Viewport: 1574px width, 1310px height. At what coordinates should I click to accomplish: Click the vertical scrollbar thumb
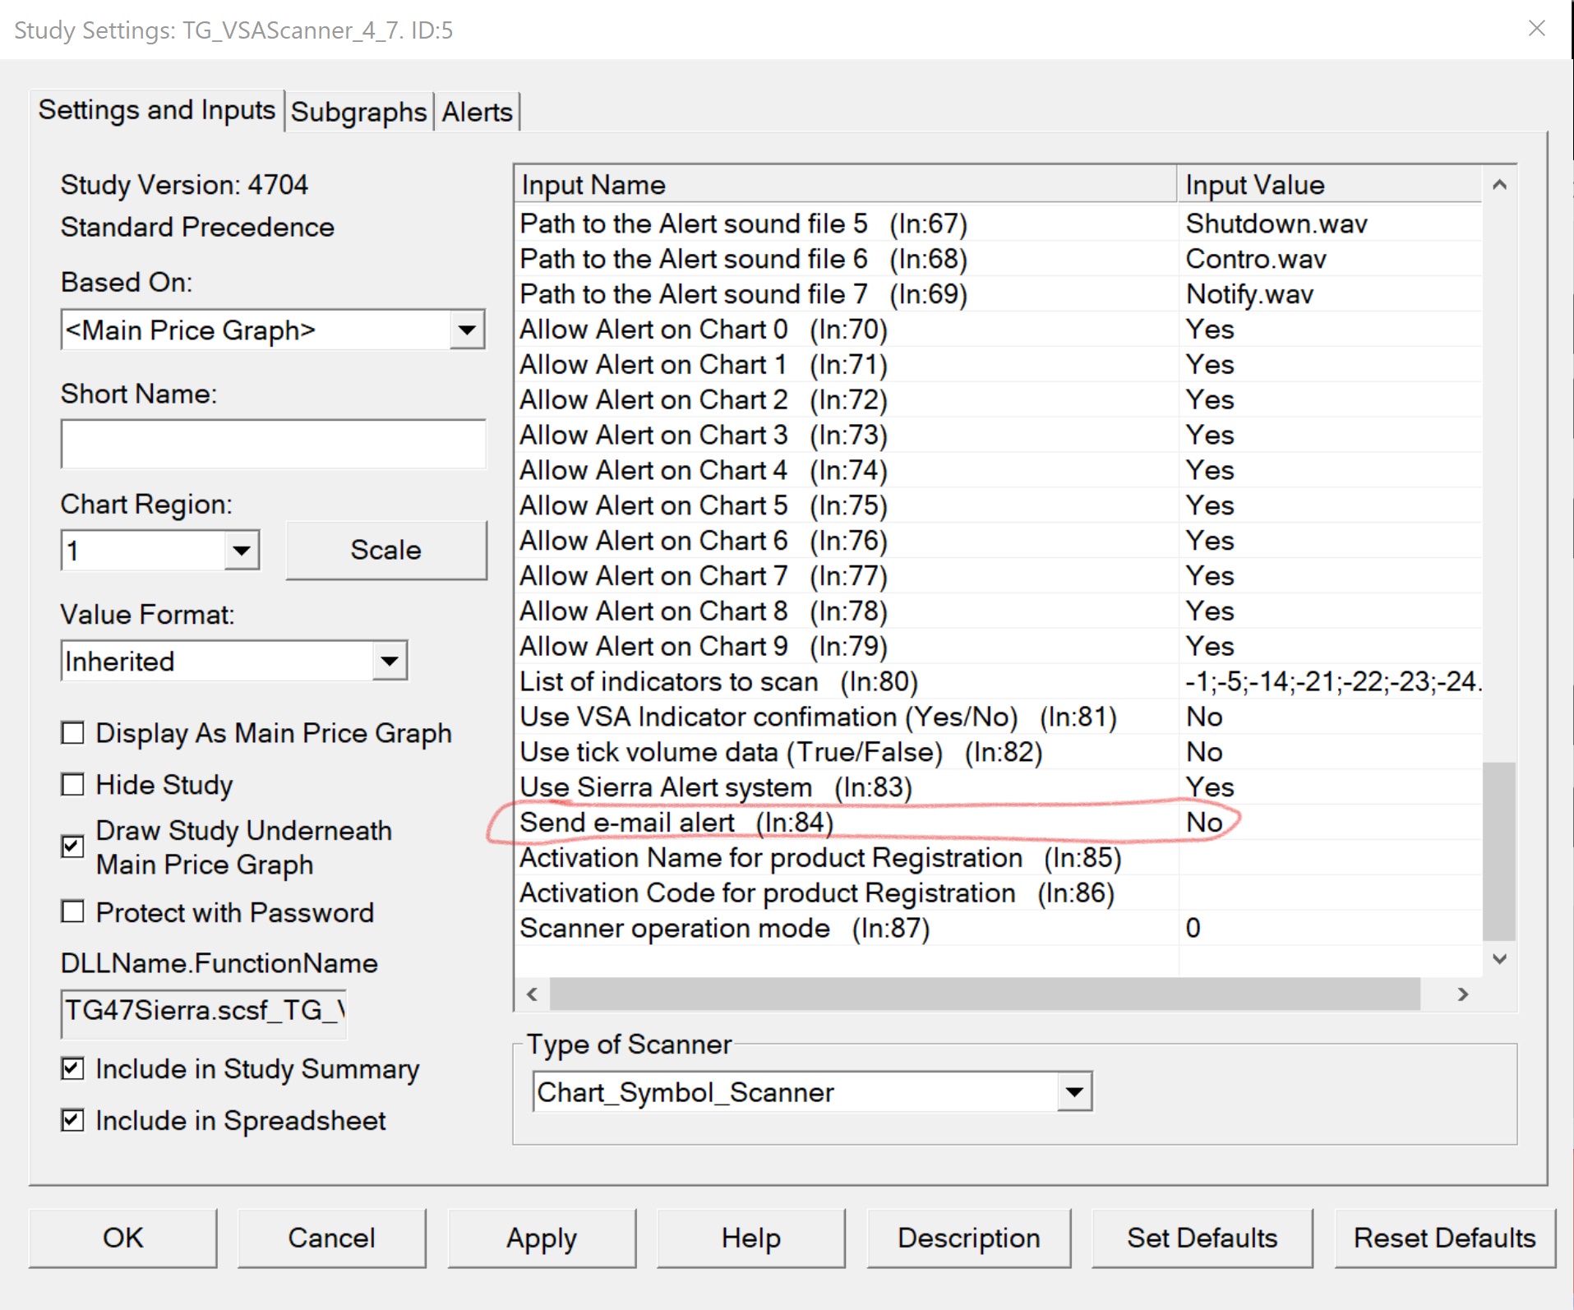pos(1498,851)
